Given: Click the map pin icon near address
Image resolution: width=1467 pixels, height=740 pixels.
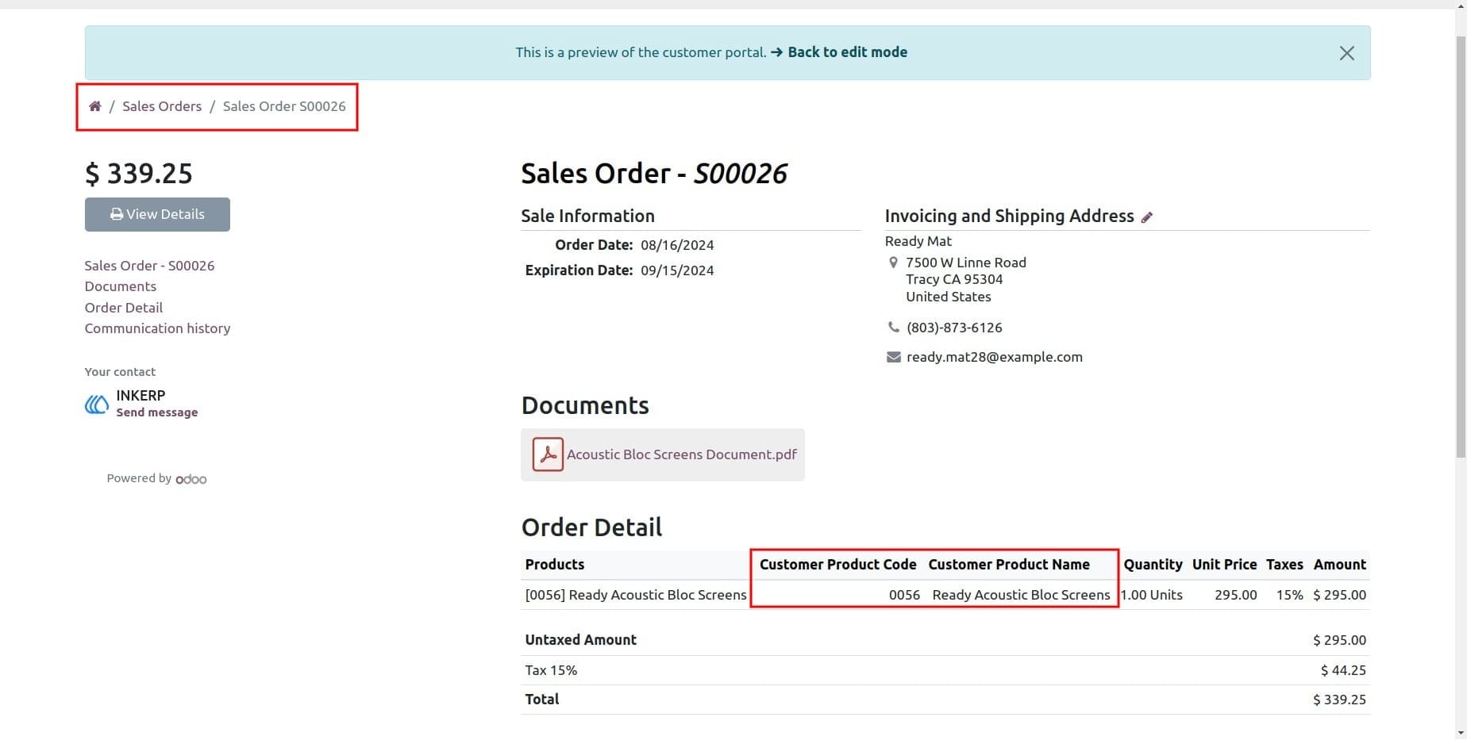Looking at the screenshot, I should pos(893,263).
